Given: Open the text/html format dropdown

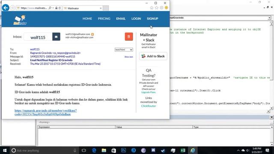Looking at the screenshot, I should click(124, 50).
